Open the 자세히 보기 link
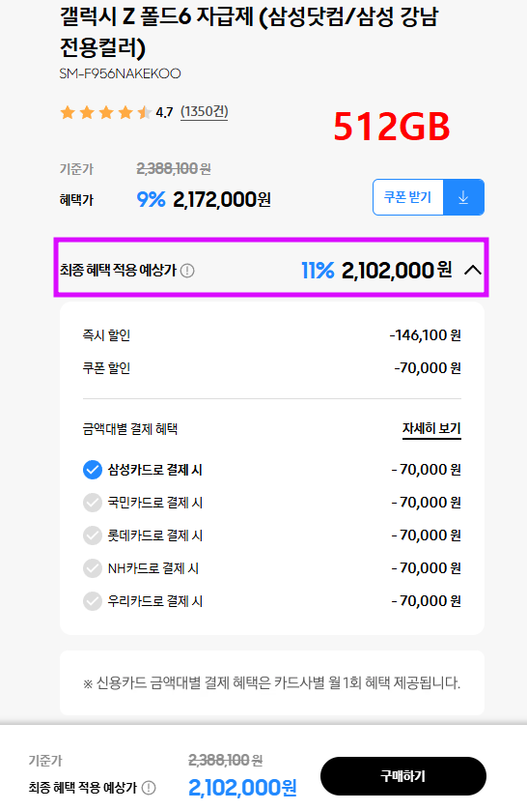 point(431,429)
